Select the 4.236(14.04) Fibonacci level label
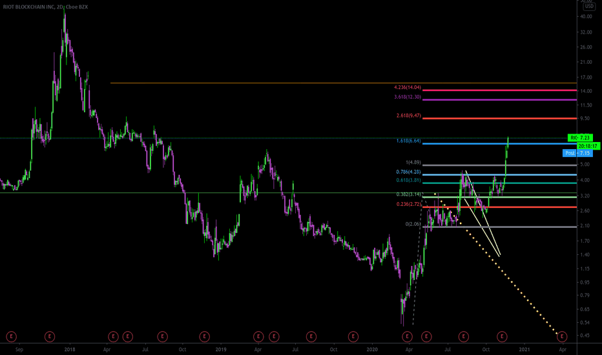The image size is (602, 355). (408, 88)
